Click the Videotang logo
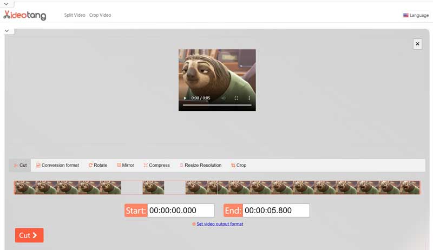 pos(24,15)
